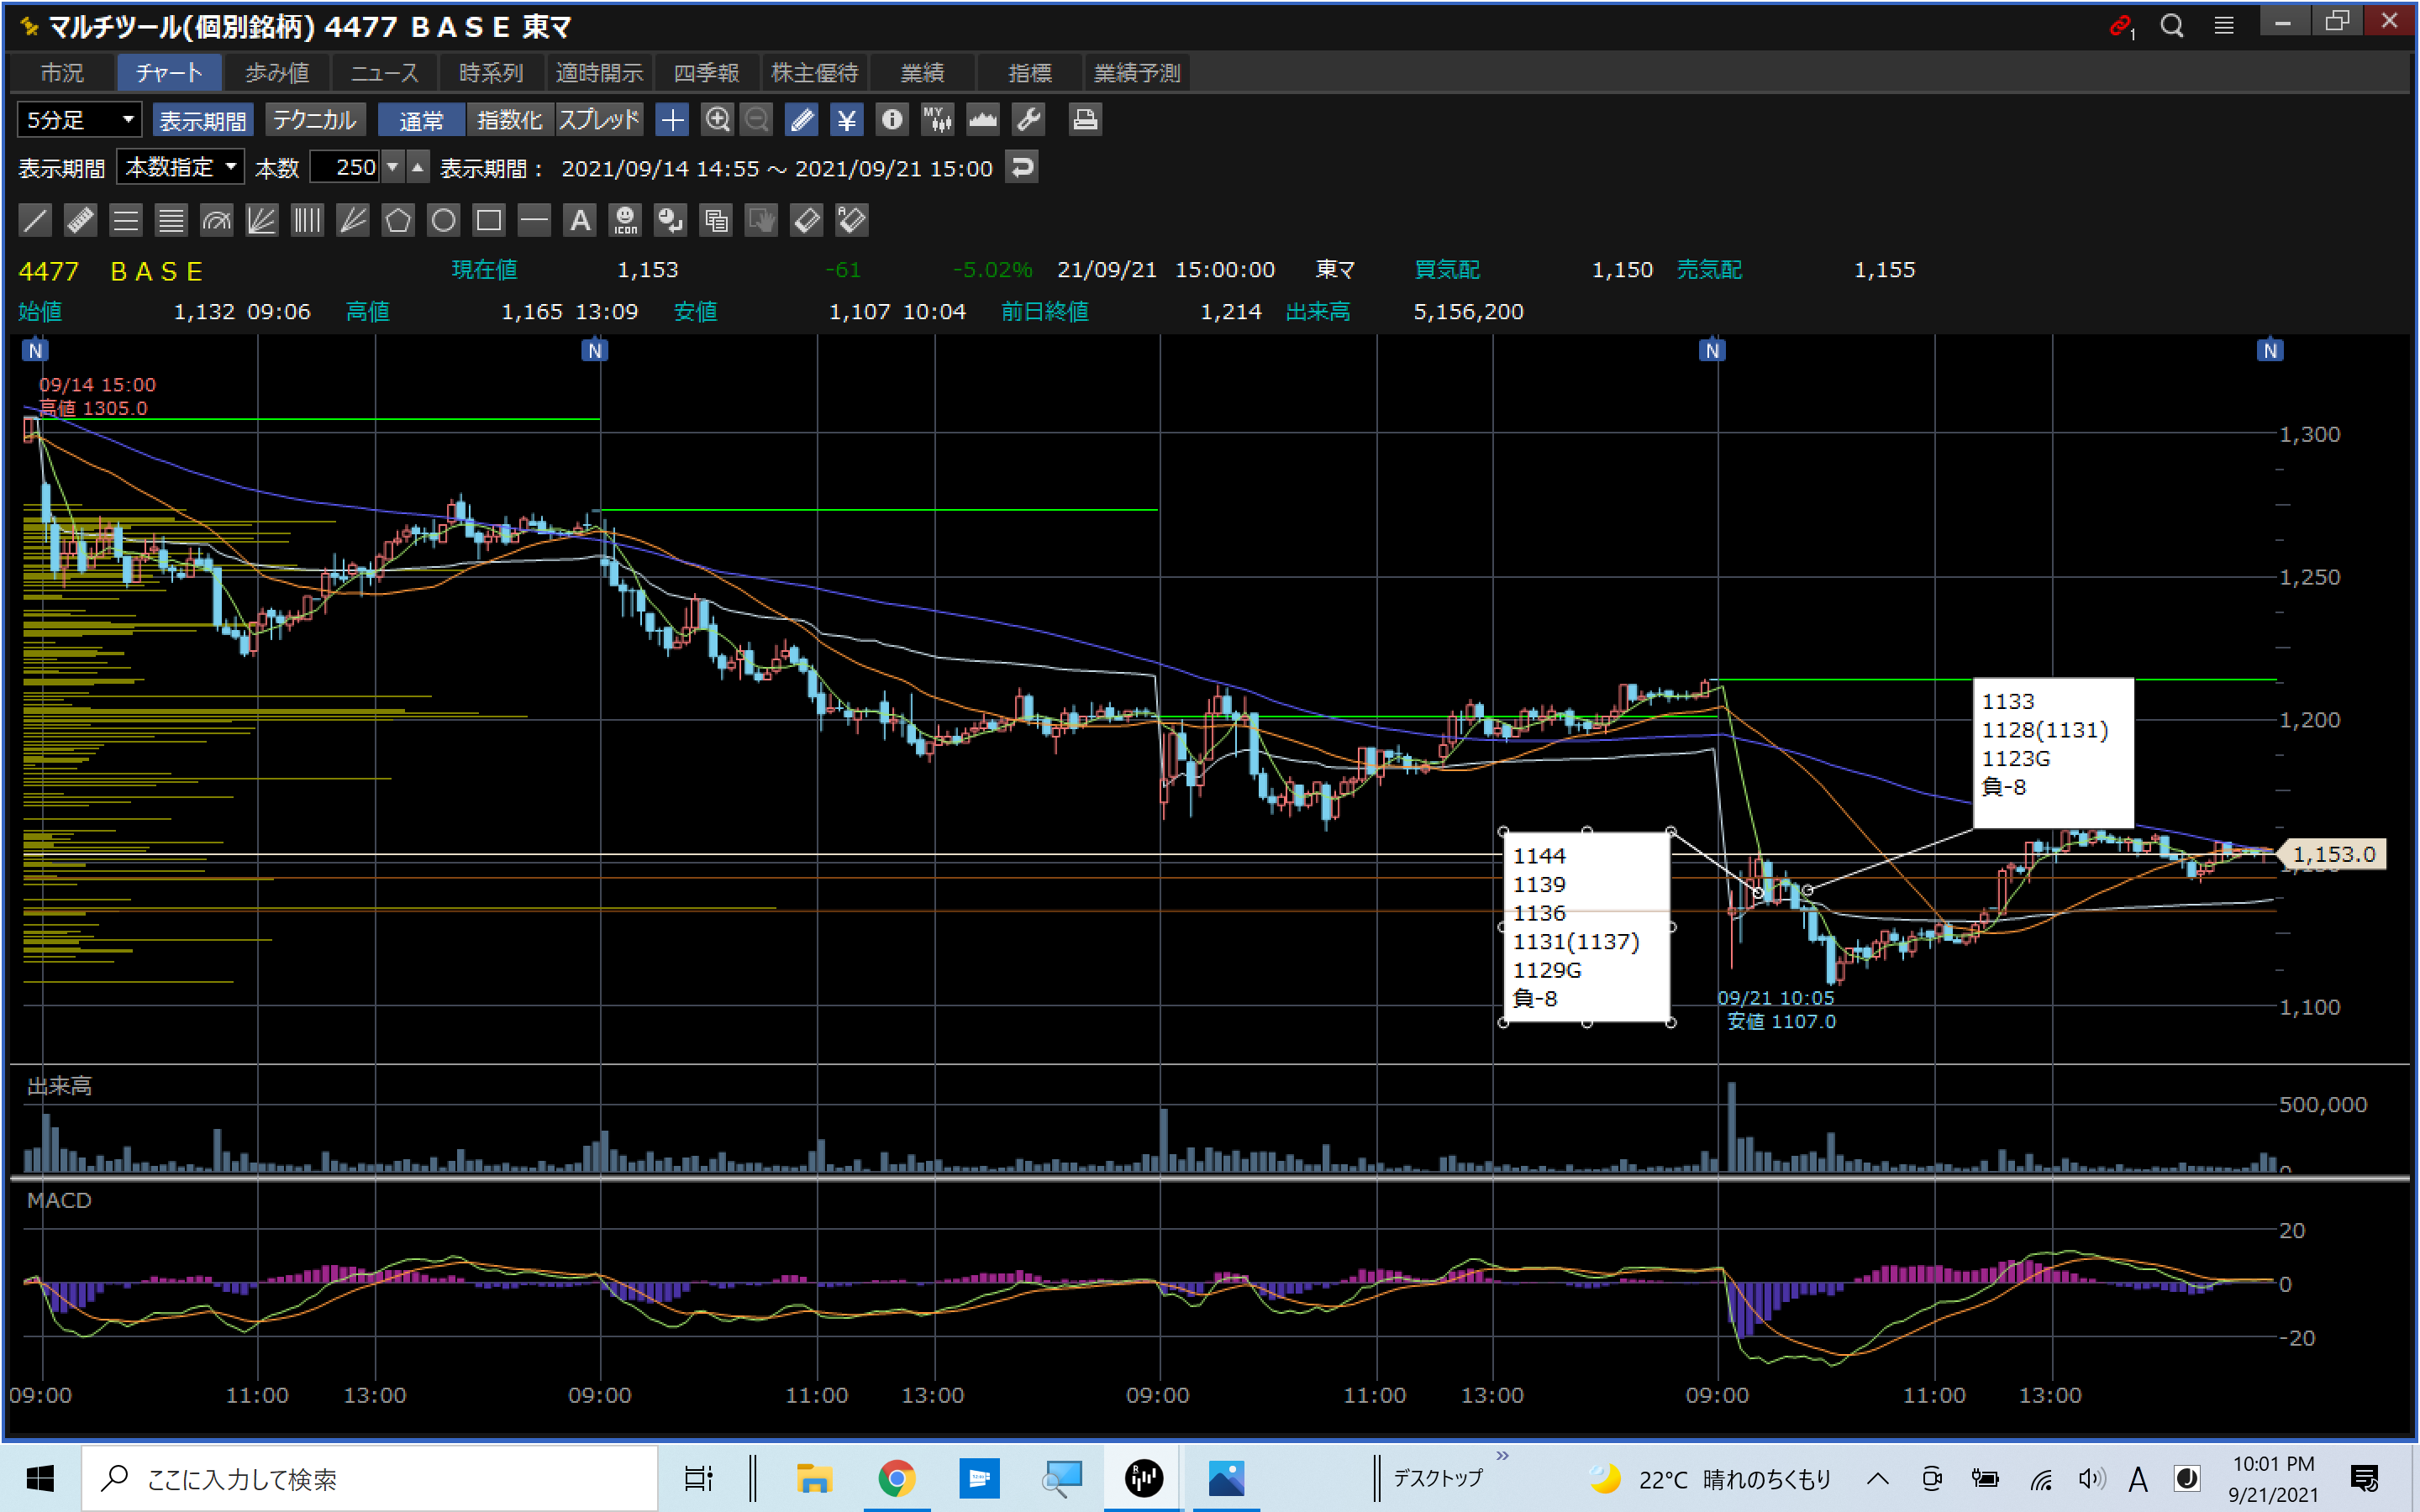2420x1512 pixels.
Task: Select the circle drawing tool
Action: pos(443,220)
